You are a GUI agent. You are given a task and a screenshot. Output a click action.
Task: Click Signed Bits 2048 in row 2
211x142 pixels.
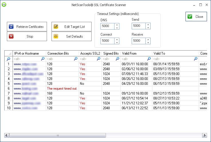(111, 69)
